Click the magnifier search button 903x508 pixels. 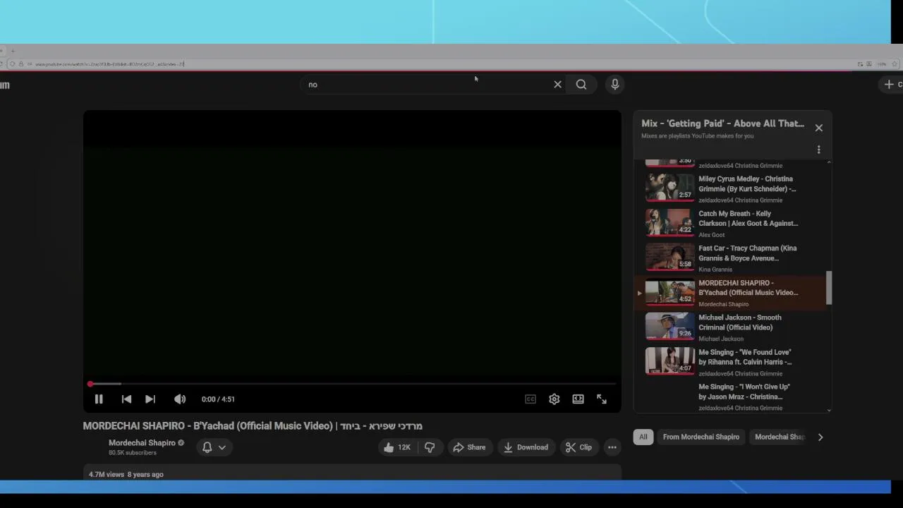click(581, 84)
